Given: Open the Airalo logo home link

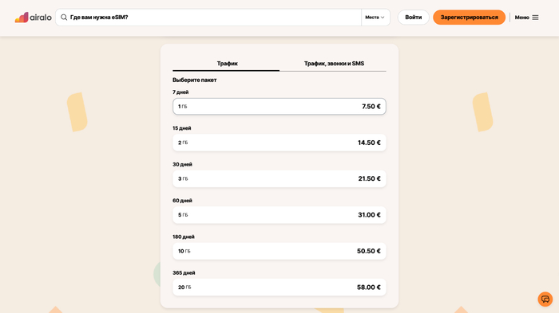Looking at the screenshot, I should tap(34, 17).
